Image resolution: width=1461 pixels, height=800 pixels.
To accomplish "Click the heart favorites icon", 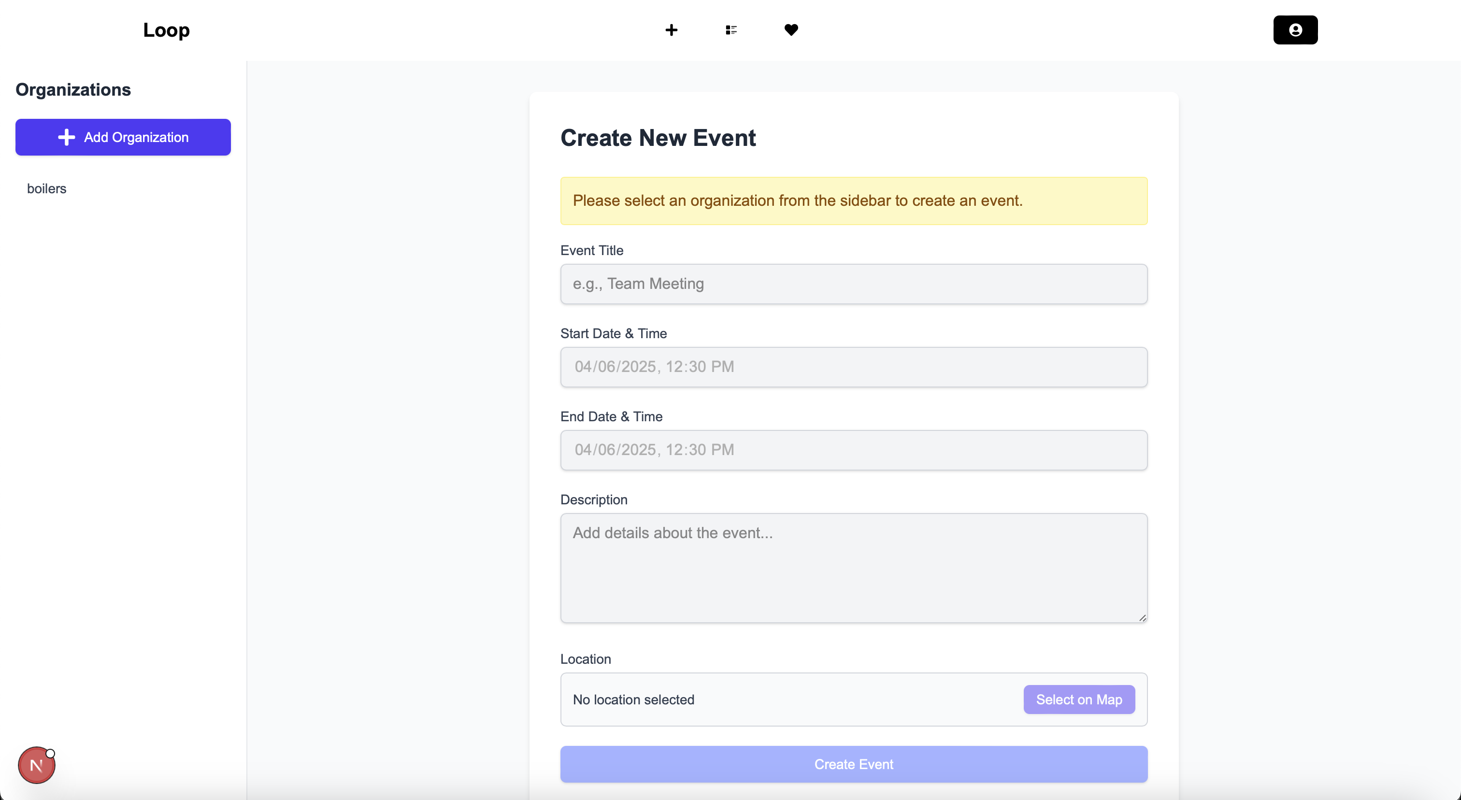I will [x=791, y=29].
